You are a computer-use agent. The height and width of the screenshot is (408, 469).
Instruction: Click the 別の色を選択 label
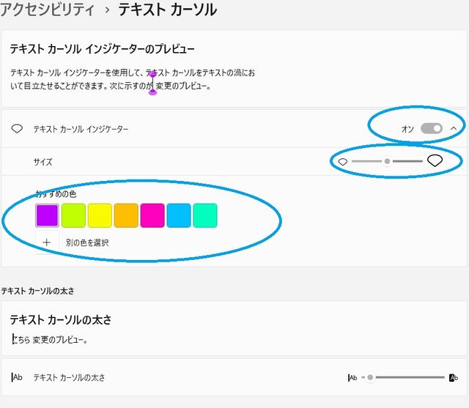[x=87, y=242]
